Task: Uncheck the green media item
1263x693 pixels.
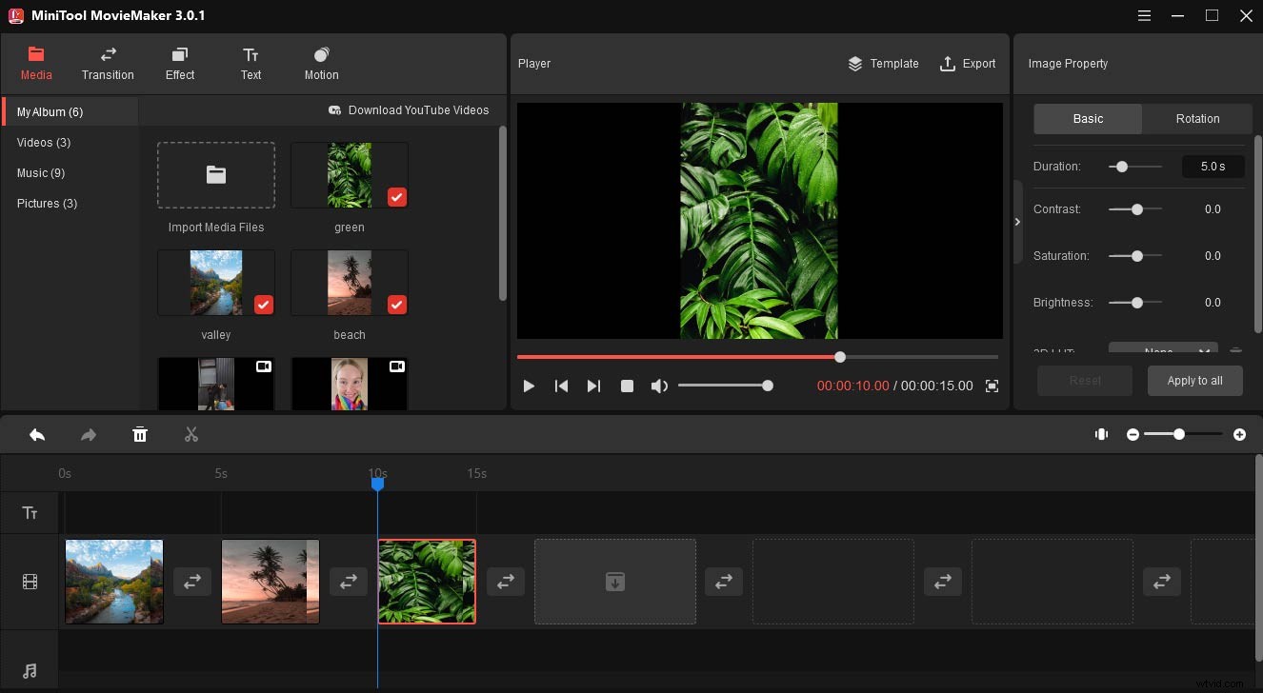Action: 396,197
